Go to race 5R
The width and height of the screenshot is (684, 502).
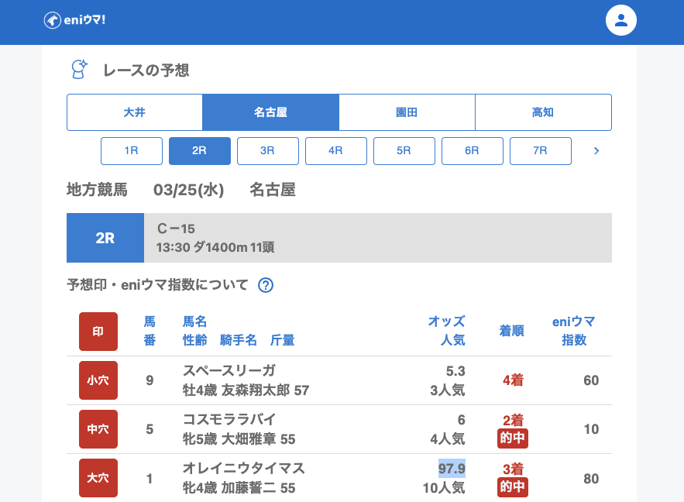(404, 151)
